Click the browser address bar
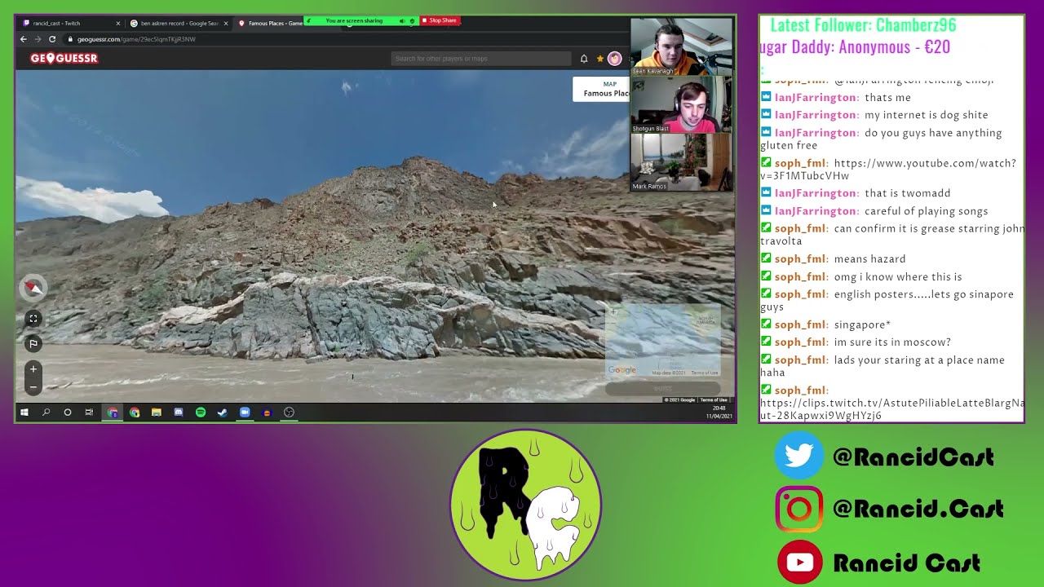Screen dimensions: 1044x587 click(343, 39)
